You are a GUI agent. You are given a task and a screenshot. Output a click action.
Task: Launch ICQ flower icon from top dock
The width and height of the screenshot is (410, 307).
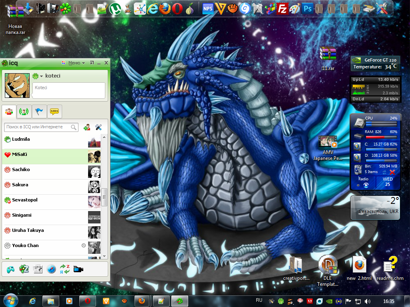[x=65, y=9]
